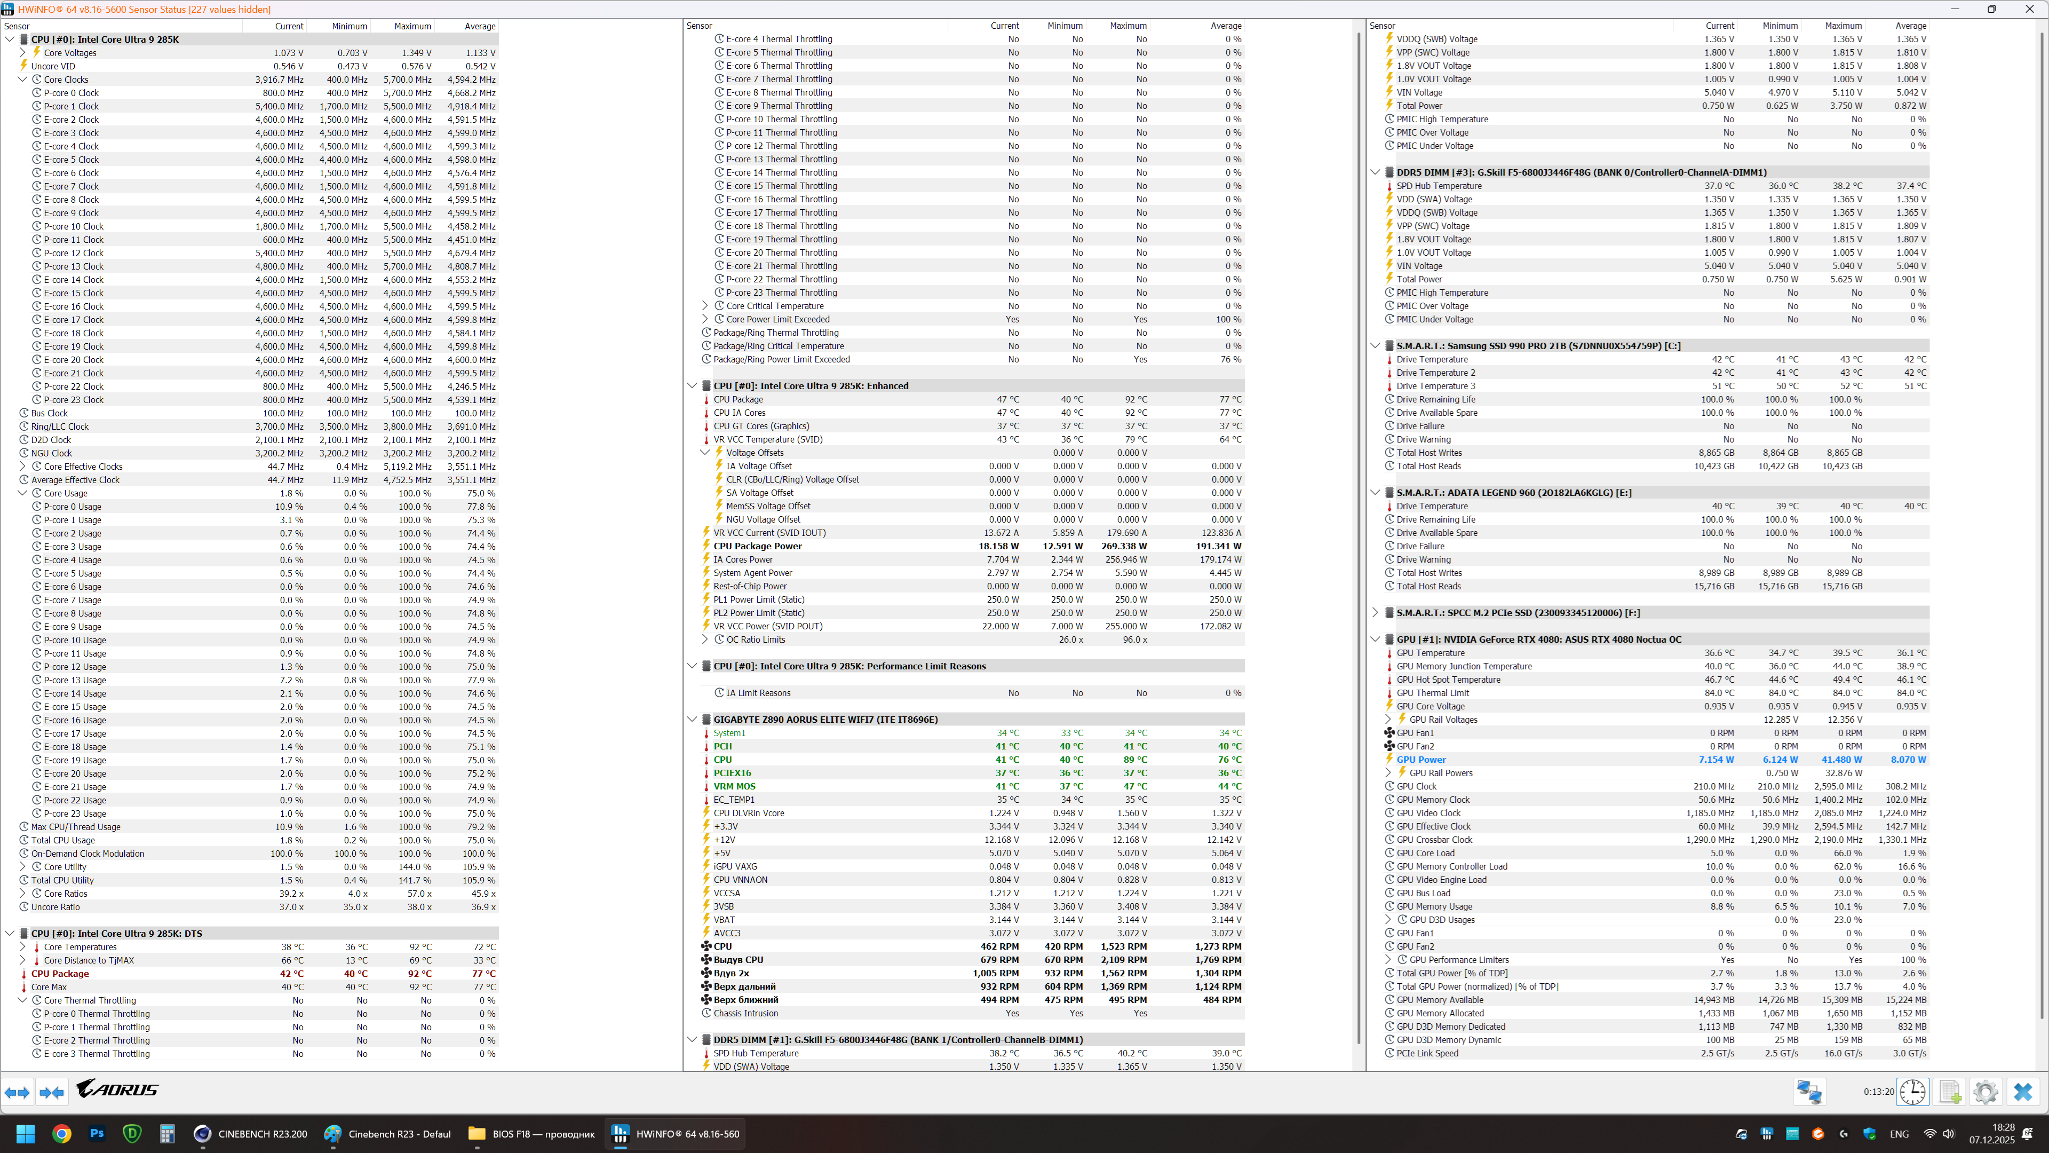Collapse the Voltage Offsets group

(705, 453)
